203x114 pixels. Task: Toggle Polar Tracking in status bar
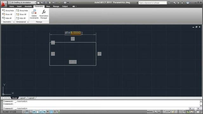pyautogui.click(x=34, y=112)
